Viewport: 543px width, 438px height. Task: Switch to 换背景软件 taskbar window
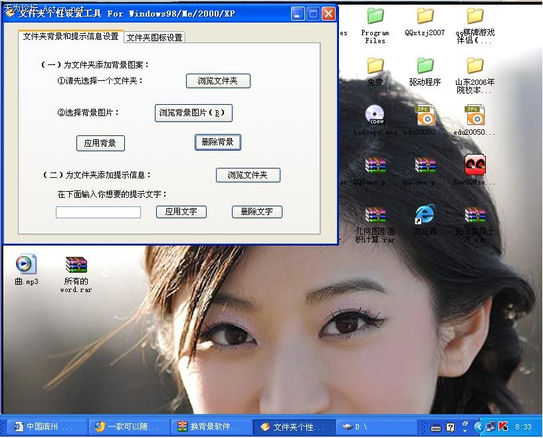[x=212, y=427]
